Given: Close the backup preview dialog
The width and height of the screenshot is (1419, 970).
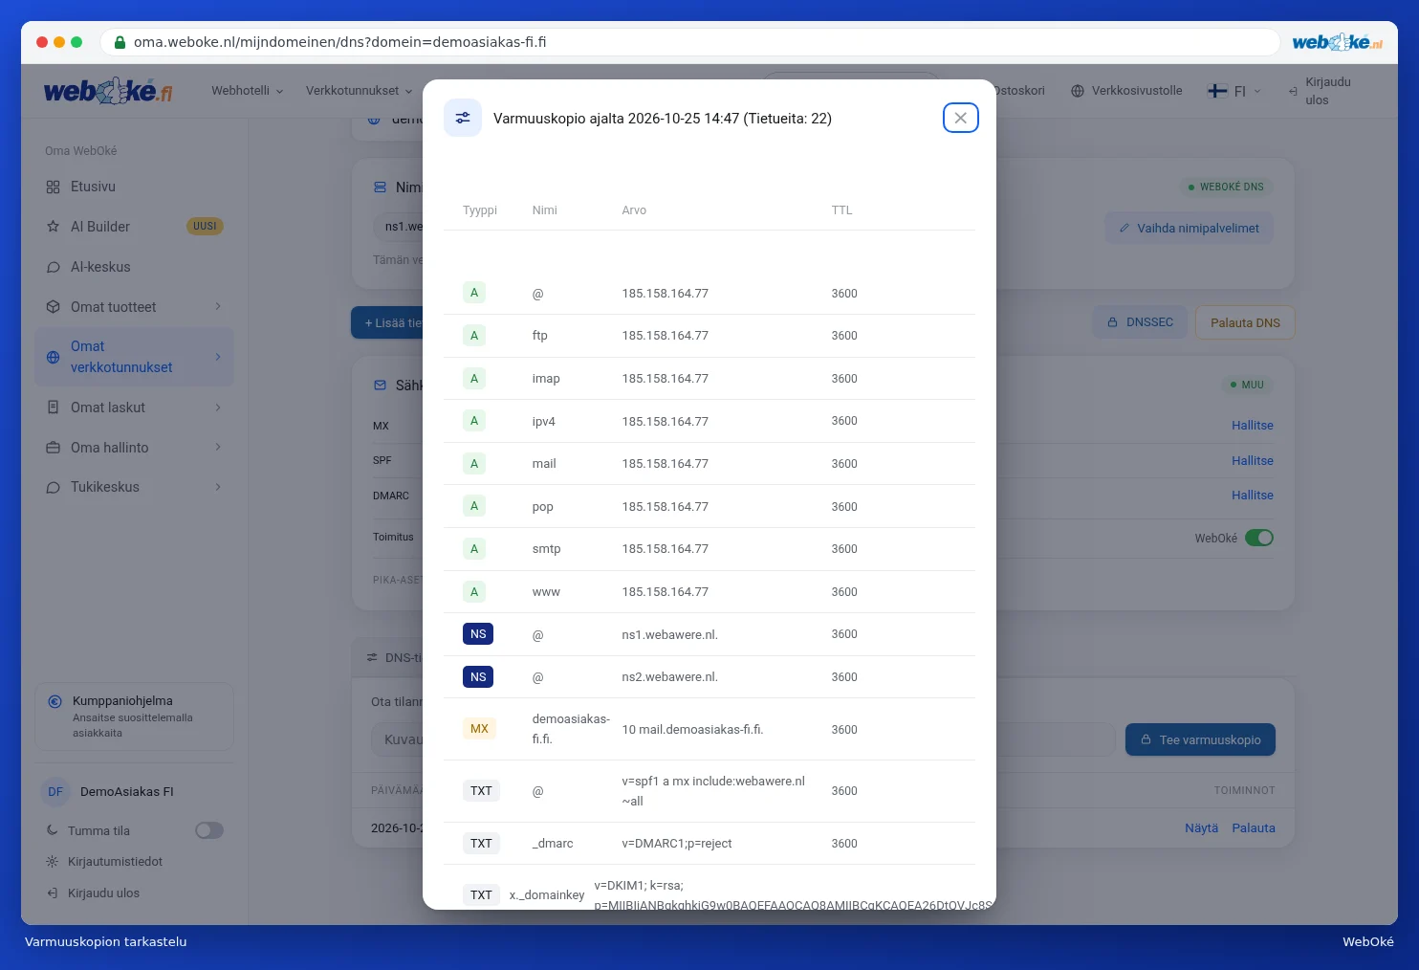Looking at the screenshot, I should pos(960,118).
